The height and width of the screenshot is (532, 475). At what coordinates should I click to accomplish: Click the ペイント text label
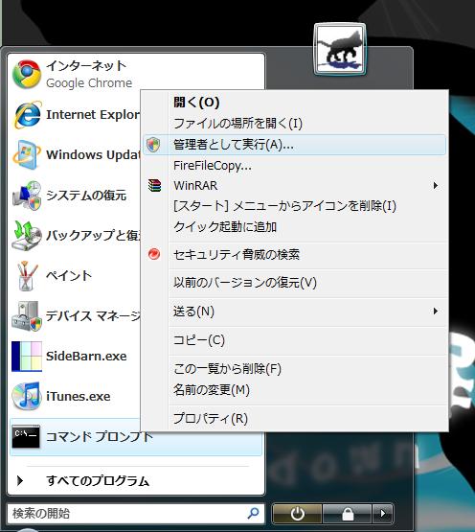coord(69,276)
